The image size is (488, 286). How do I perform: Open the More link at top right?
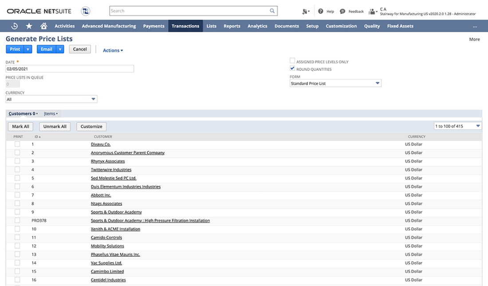pos(474,39)
